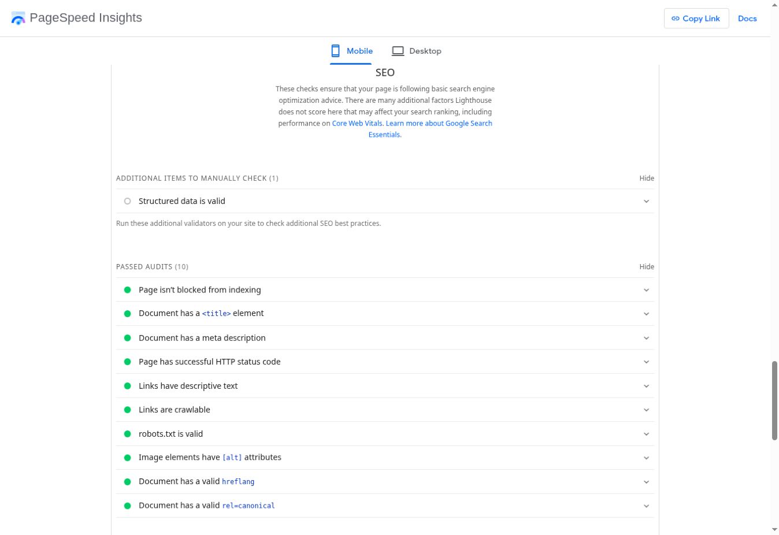Click the Links have descriptive text label

pyautogui.click(x=188, y=386)
